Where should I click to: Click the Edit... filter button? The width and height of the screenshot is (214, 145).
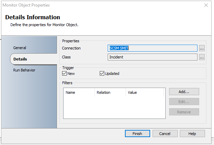tap(184, 102)
